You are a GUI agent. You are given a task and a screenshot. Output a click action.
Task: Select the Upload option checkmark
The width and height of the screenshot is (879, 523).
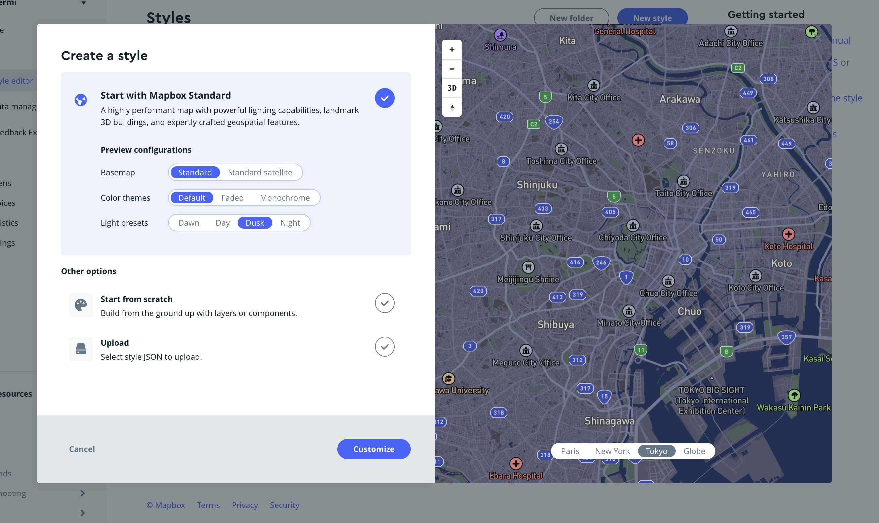(385, 347)
